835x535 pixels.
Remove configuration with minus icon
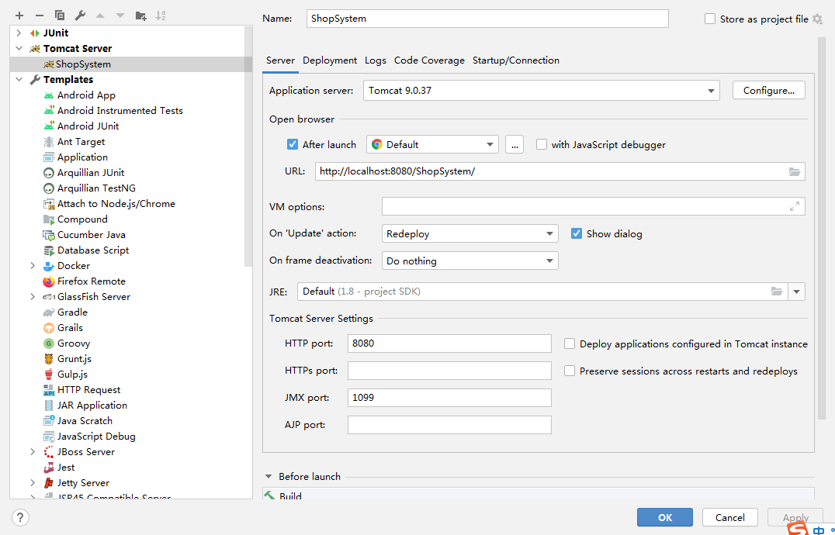point(40,16)
